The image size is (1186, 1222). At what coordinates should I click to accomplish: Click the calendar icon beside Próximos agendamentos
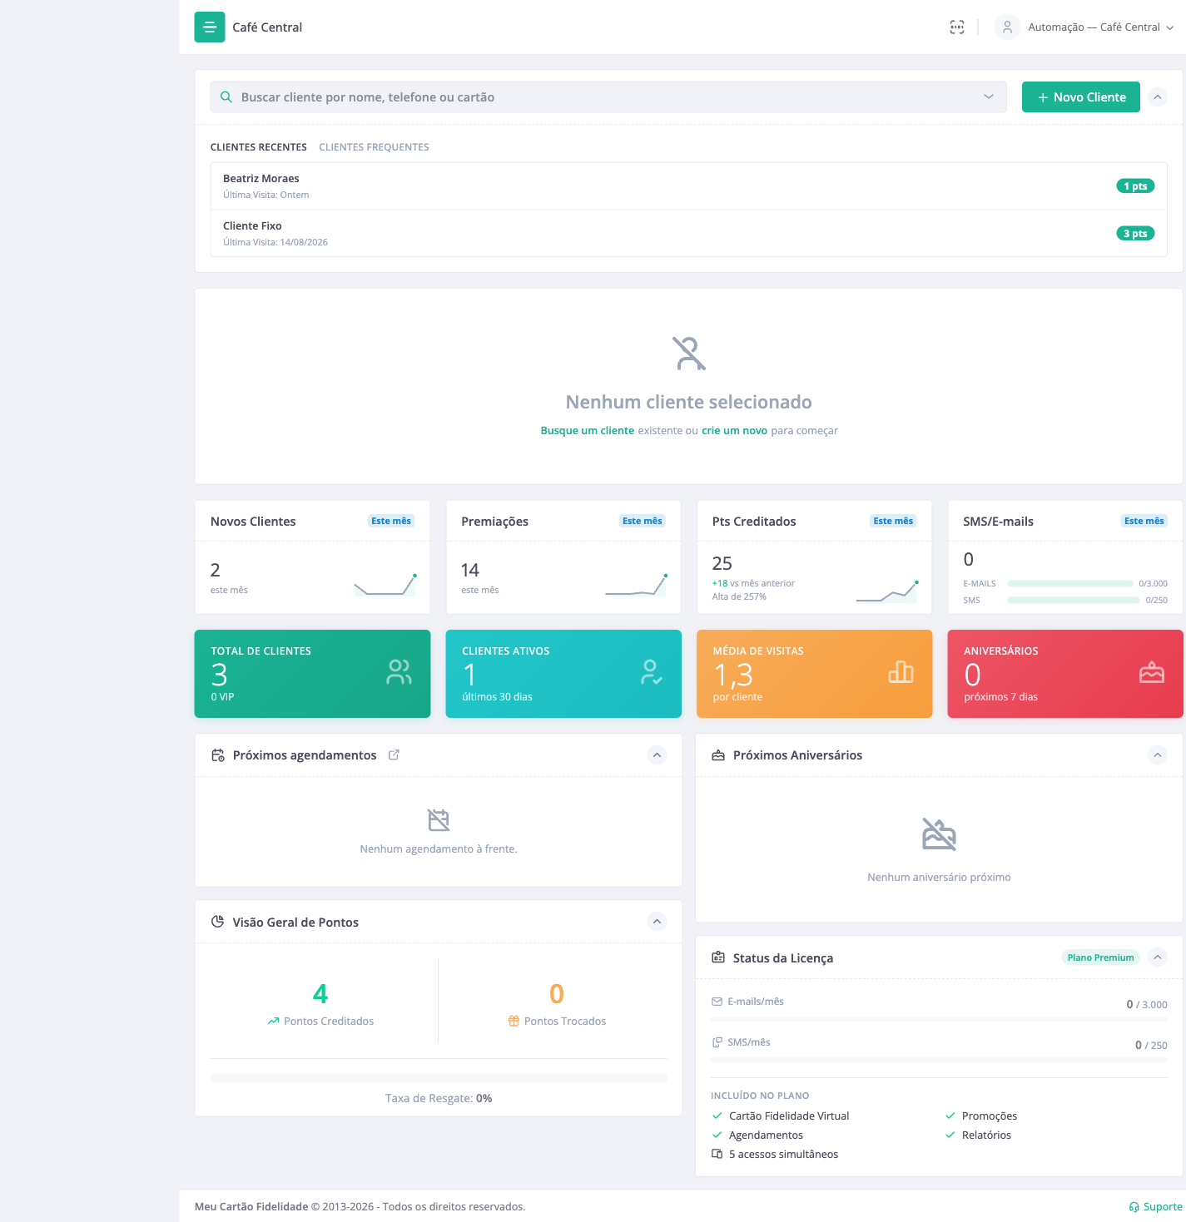(x=218, y=755)
